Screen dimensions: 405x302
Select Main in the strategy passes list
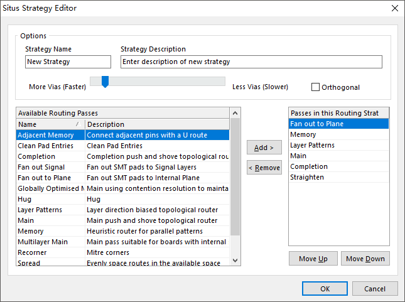pos(338,156)
